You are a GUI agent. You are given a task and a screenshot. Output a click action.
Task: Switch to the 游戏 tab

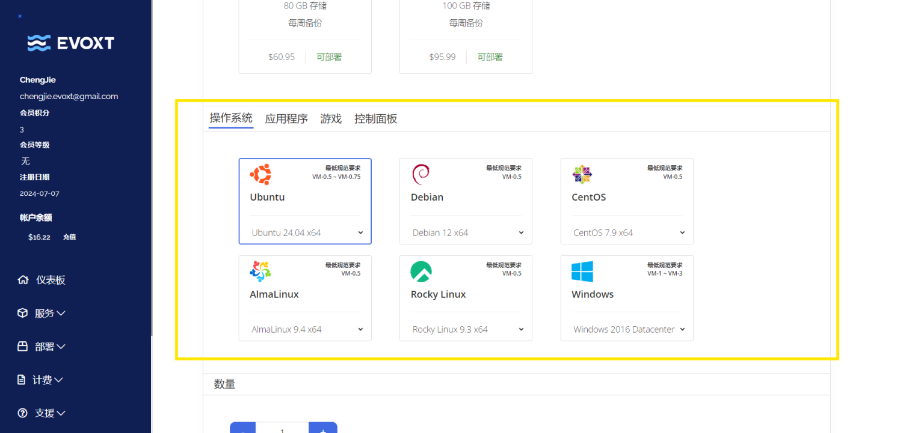pos(331,119)
